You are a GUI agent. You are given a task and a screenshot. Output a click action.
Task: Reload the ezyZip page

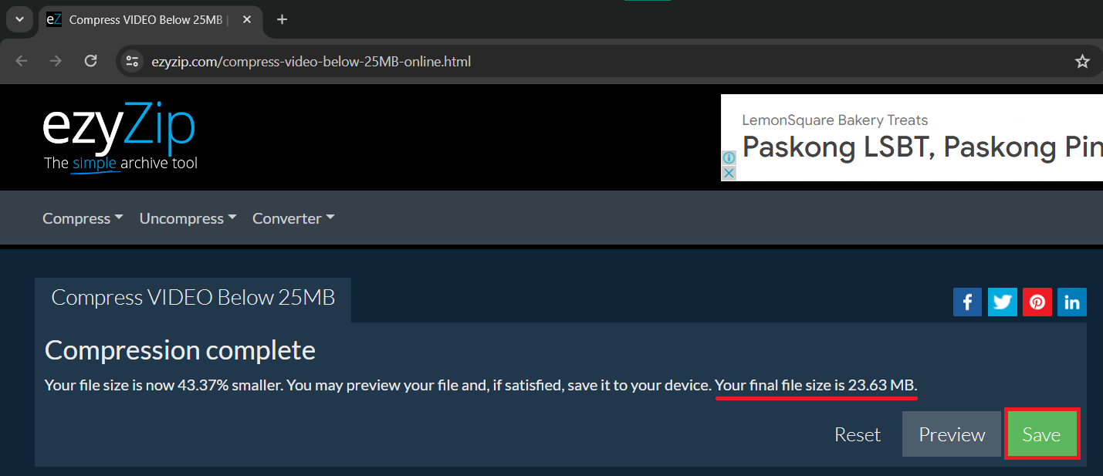tap(90, 61)
